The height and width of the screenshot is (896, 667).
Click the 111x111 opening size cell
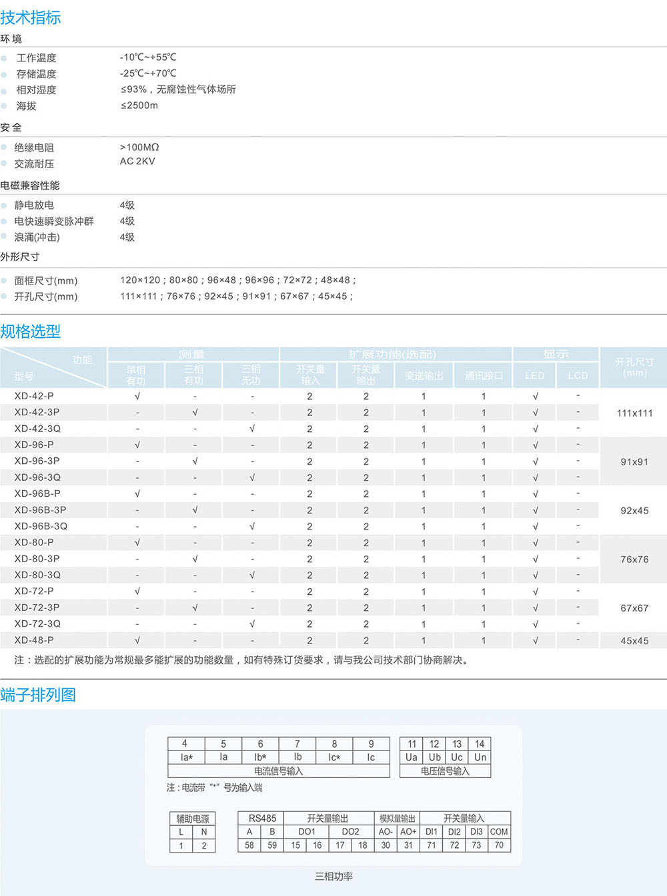[634, 413]
